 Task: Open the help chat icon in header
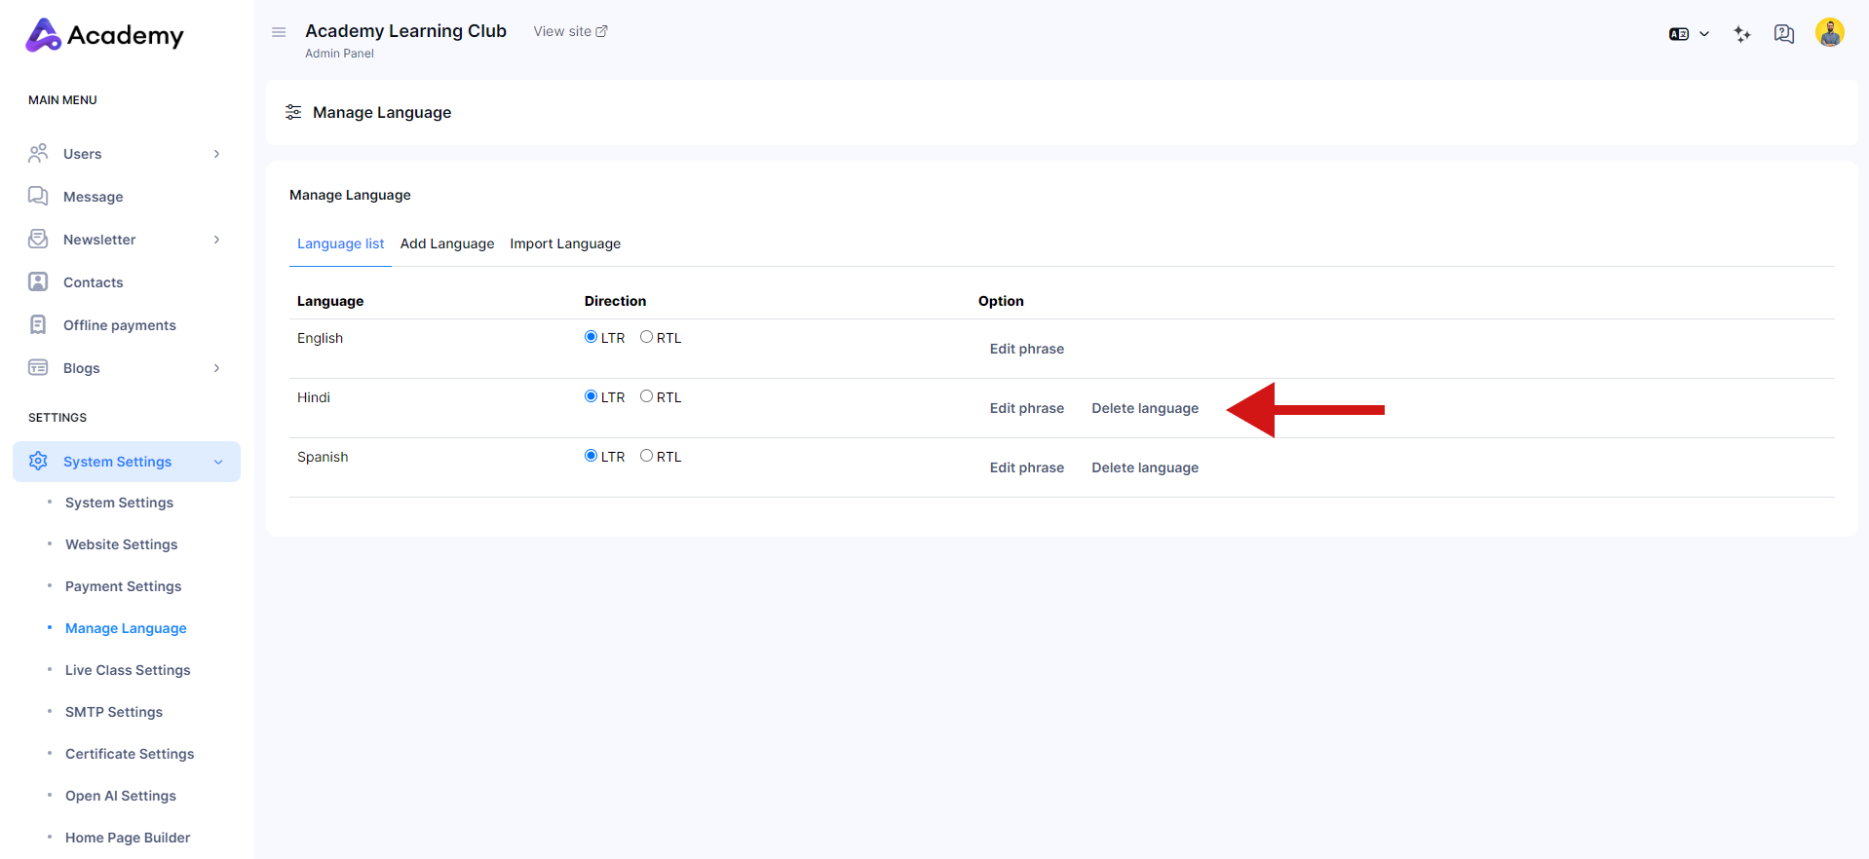point(1783,34)
